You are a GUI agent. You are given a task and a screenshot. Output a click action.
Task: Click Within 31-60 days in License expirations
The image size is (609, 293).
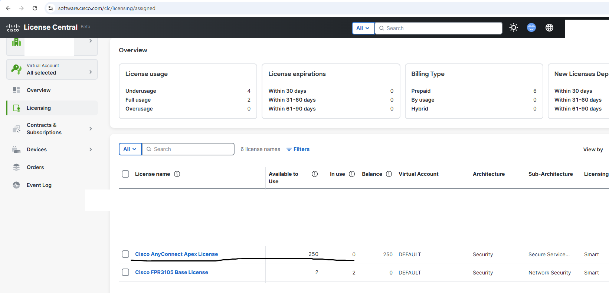pyautogui.click(x=331, y=100)
